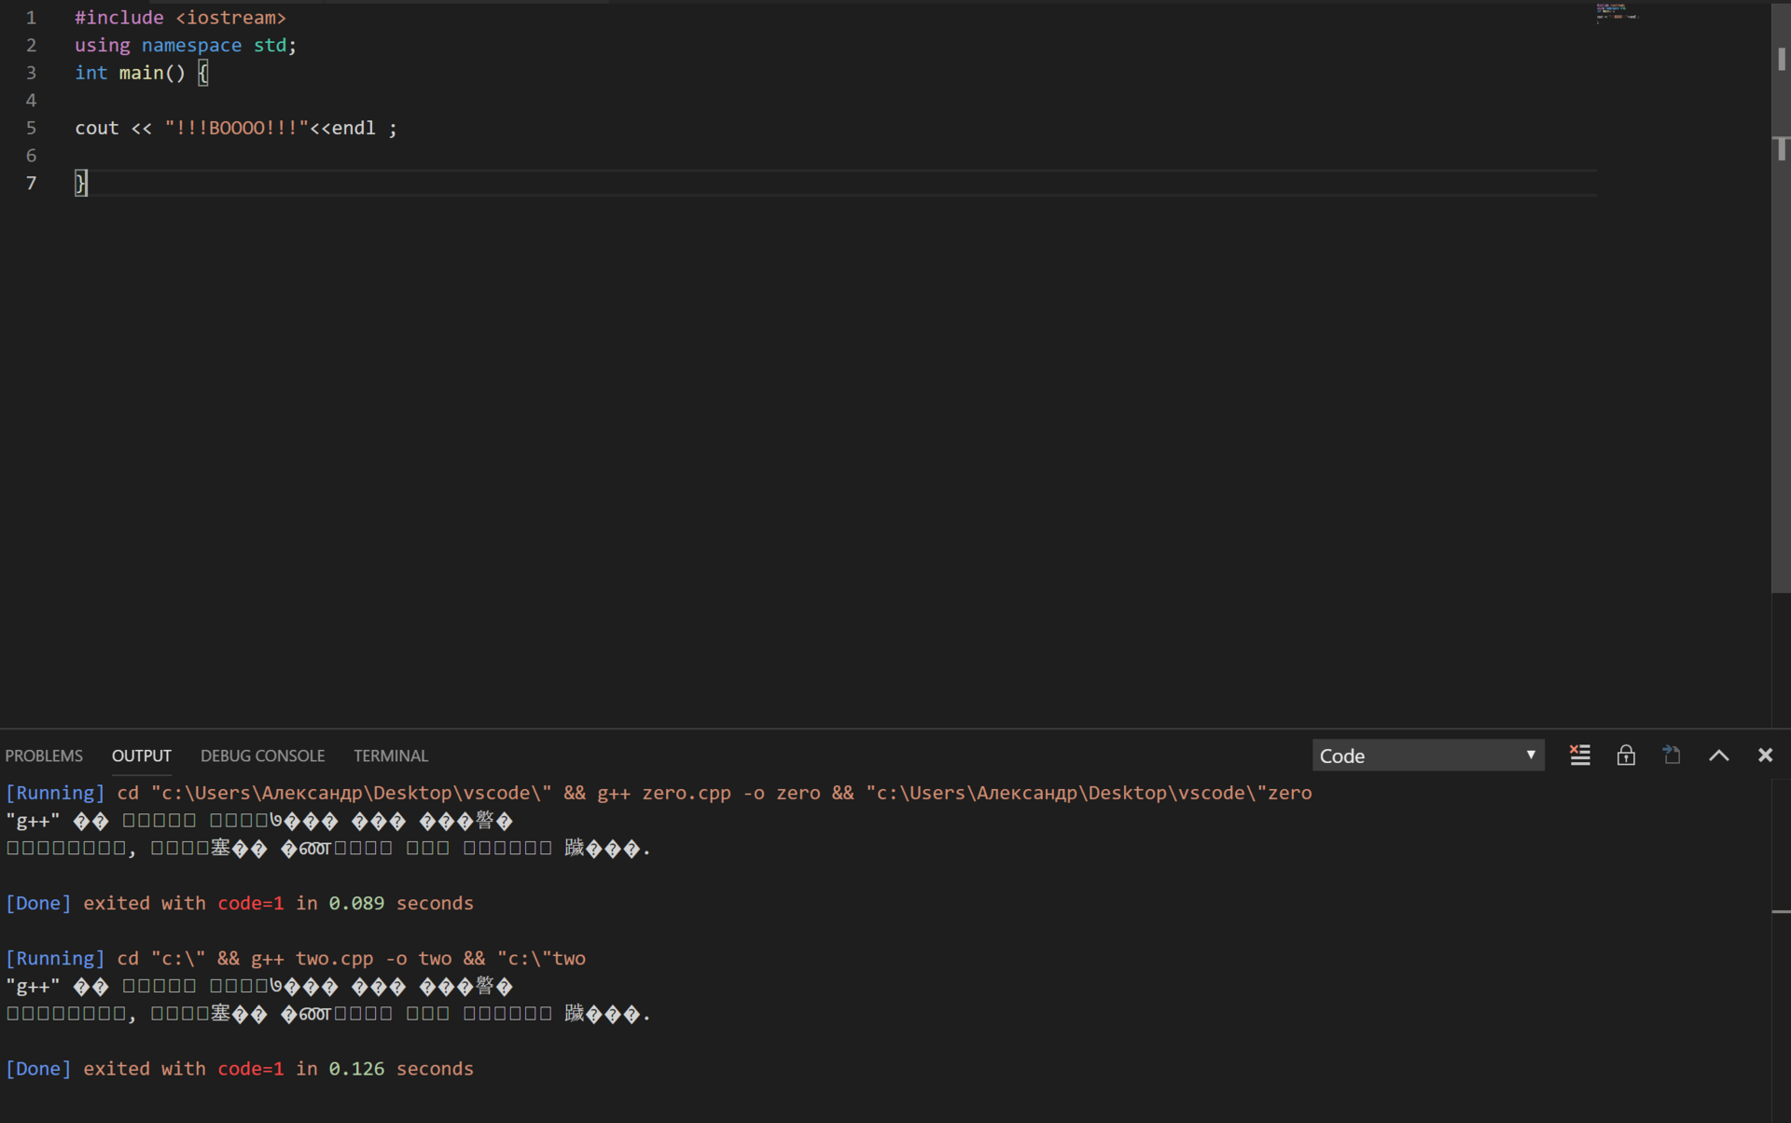The image size is (1791, 1123).
Task: Open the DEBUG CONSOLE tab
Action: (x=262, y=756)
